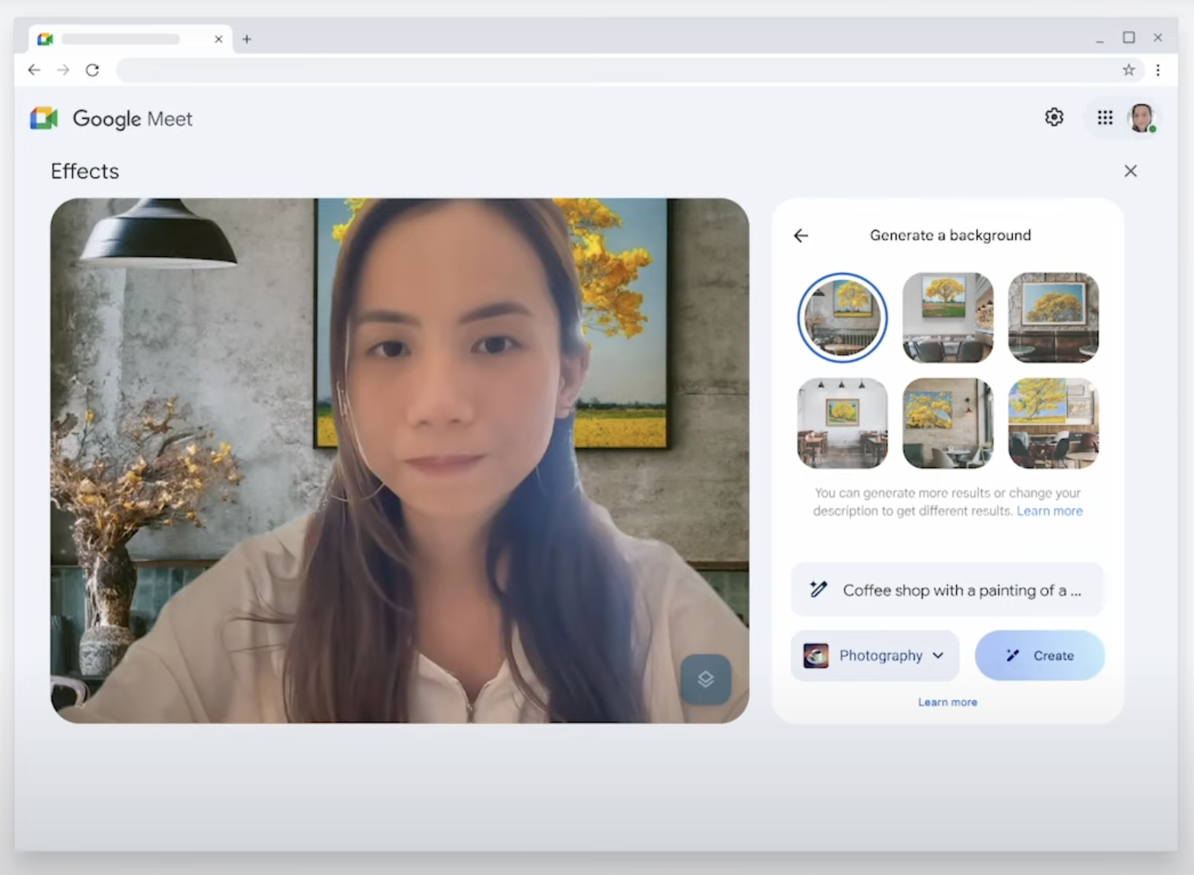Choose the bottom right large painting background
Viewport: 1194px width, 875px height.
pyautogui.click(x=1053, y=423)
